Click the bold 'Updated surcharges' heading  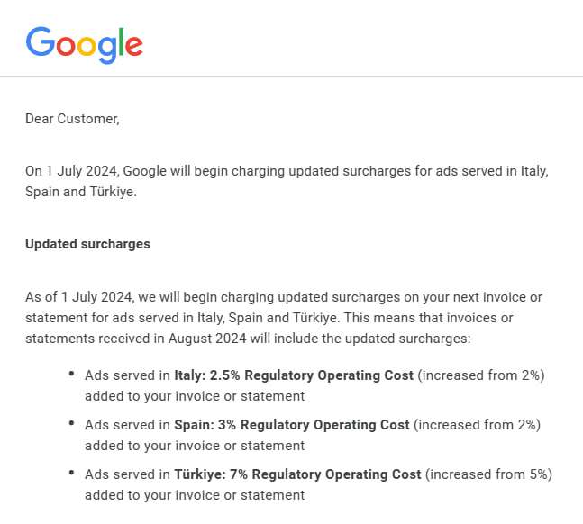tap(87, 244)
